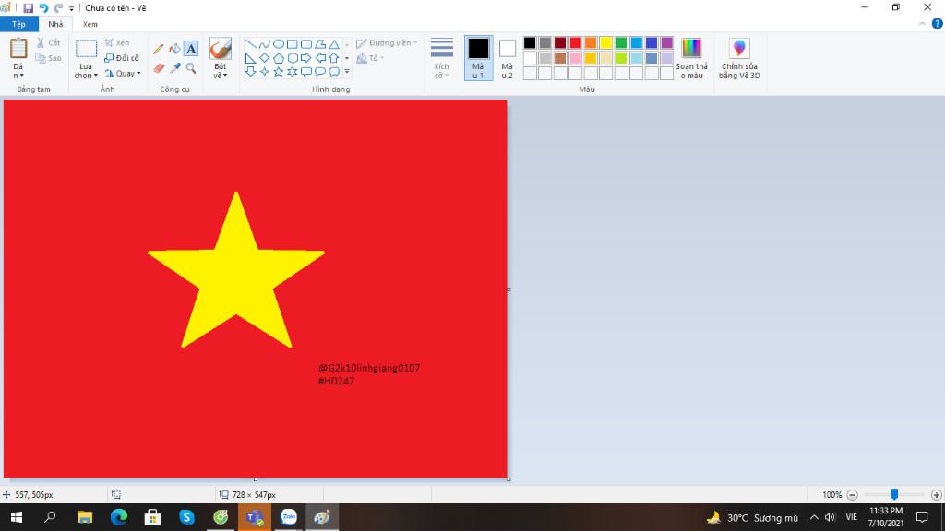
Task: Choose the Line shape
Action: pos(251,44)
